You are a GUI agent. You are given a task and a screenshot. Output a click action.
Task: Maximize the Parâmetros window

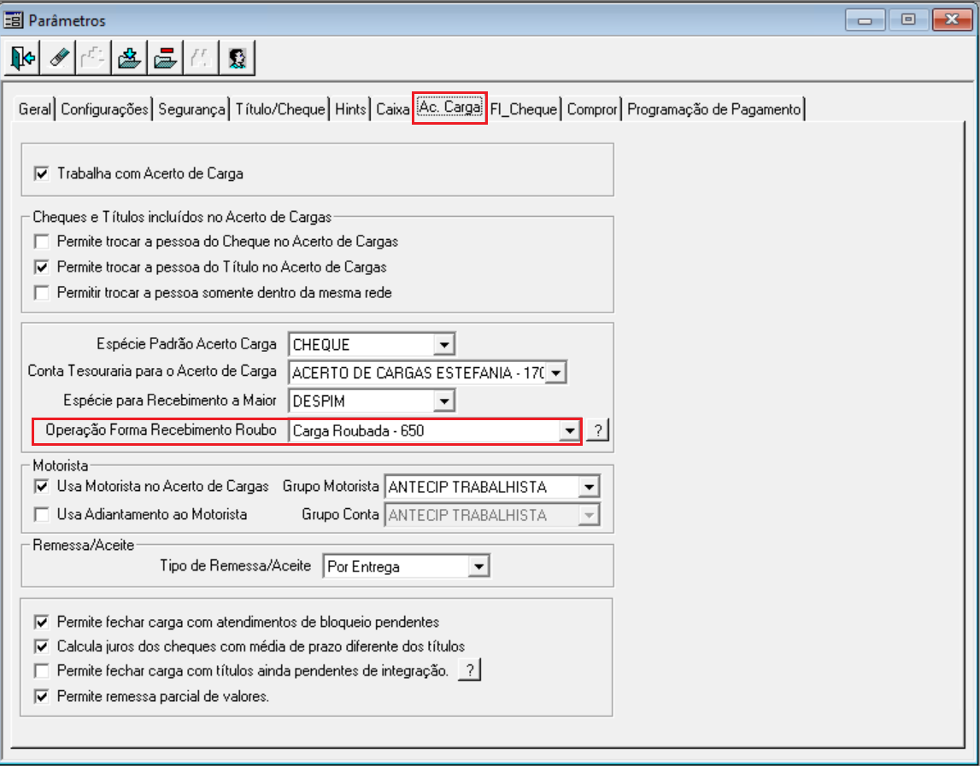(x=908, y=20)
